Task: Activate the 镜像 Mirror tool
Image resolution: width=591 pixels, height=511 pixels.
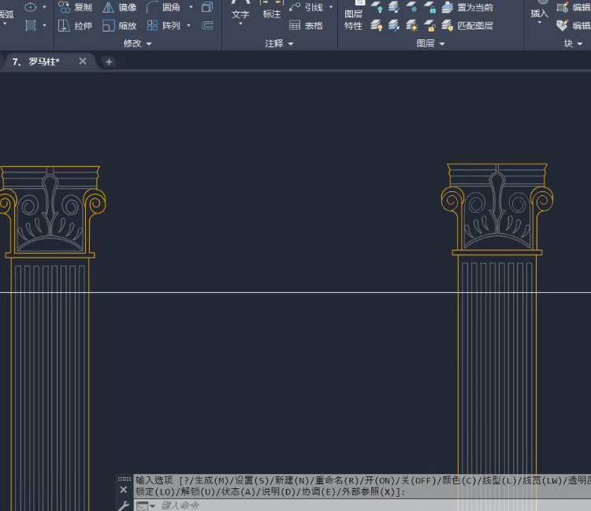Action: [120, 7]
